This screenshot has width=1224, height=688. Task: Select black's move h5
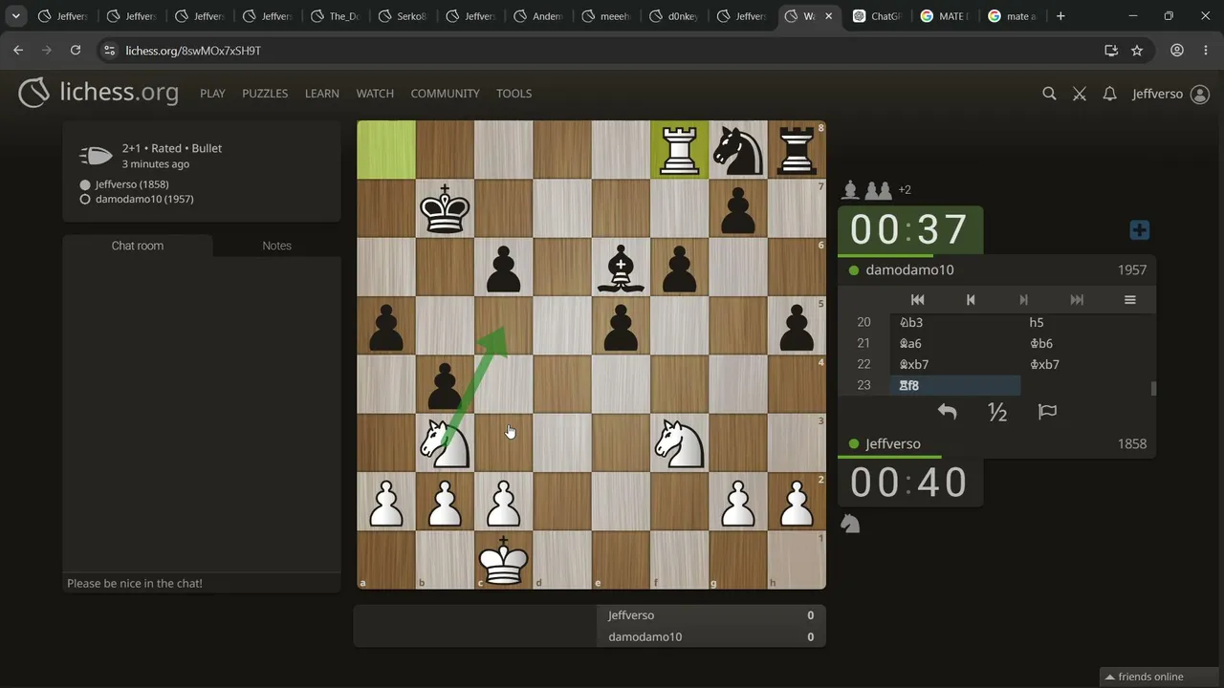1086,323
